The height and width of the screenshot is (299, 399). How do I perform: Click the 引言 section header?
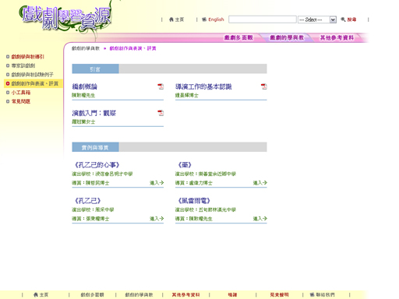[95, 69]
